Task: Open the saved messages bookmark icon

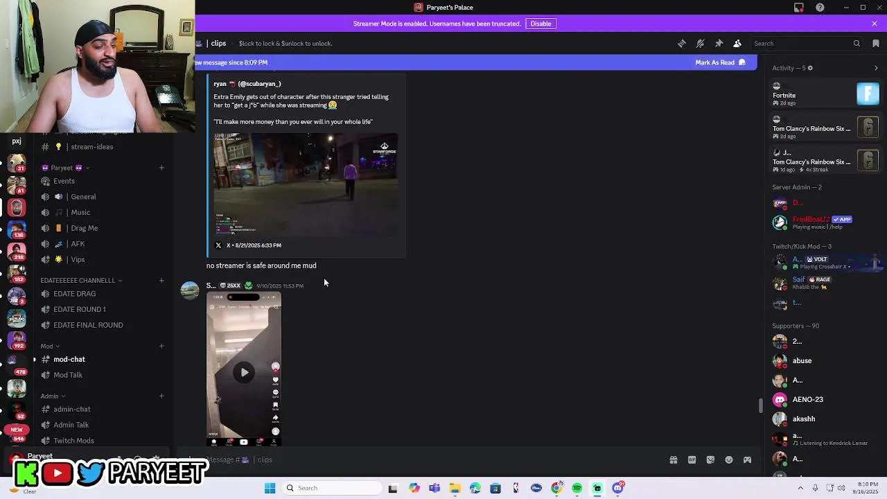Action: point(876,43)
